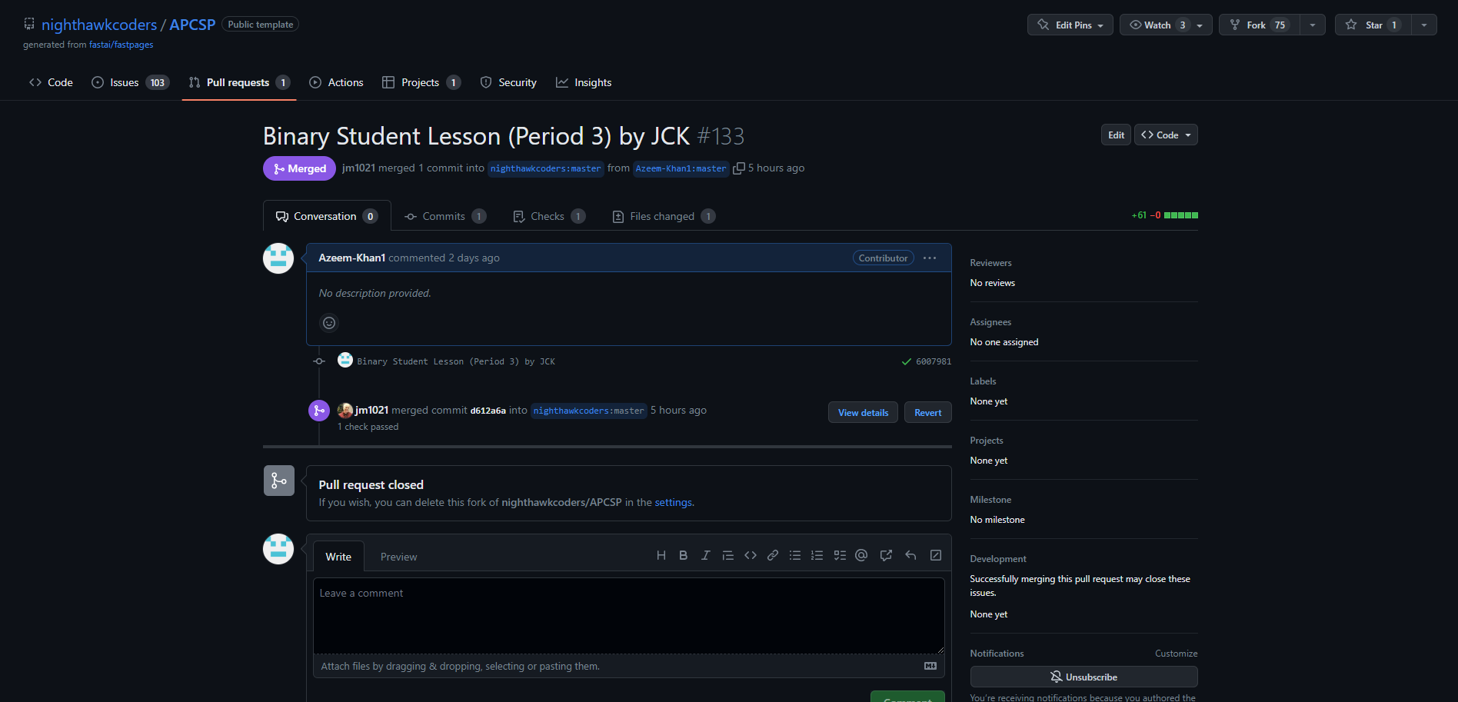Open the Watch 3 notifications dropdown
1458x702 pixels.
1166,25
